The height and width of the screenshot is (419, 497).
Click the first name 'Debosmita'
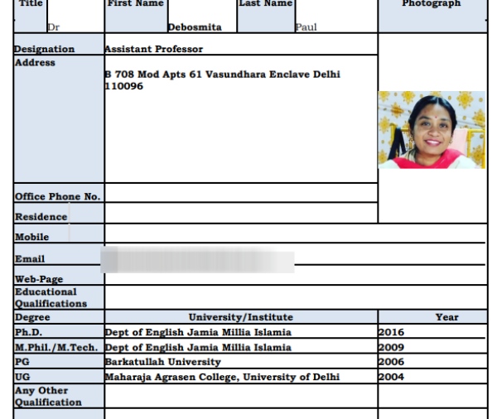tap(195, 27)
